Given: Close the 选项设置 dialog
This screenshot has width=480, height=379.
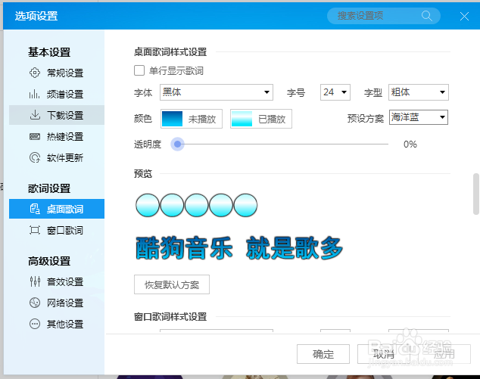Looking at the screenshot, I should point(464,16).
